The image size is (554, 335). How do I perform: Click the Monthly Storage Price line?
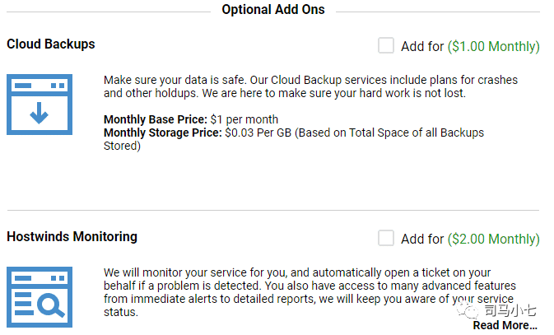pos(294,139)
